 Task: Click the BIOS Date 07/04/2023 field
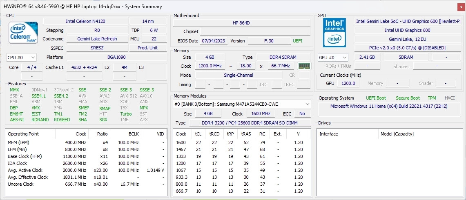pyautogui.click(x=214, y=41)
